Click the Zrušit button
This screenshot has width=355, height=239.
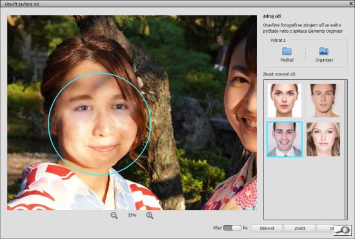299,229
